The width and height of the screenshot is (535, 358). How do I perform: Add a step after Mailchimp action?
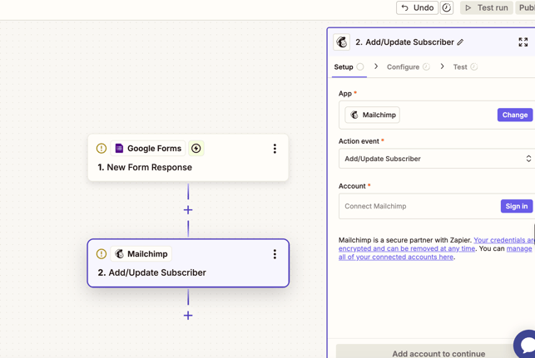(188, 316)
